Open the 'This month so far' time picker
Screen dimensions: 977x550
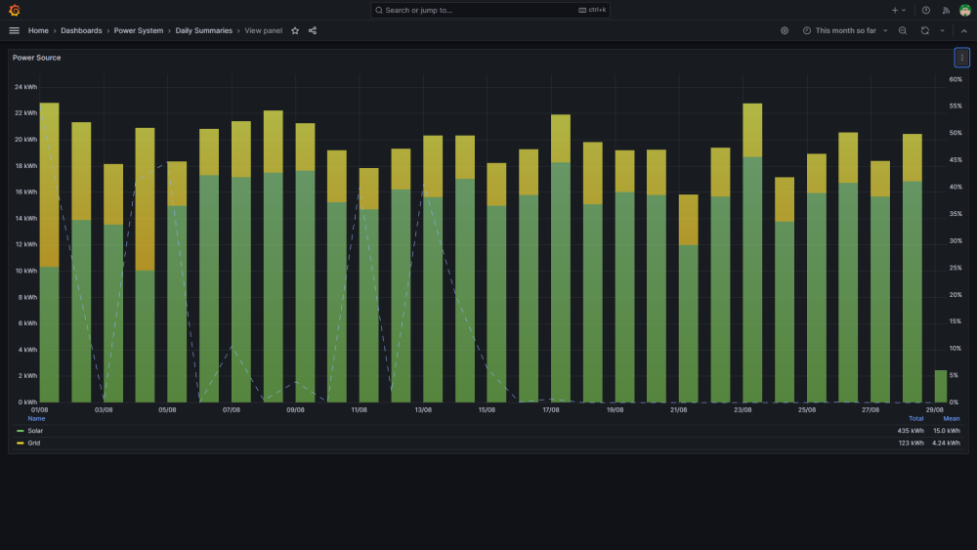(845, 30)
